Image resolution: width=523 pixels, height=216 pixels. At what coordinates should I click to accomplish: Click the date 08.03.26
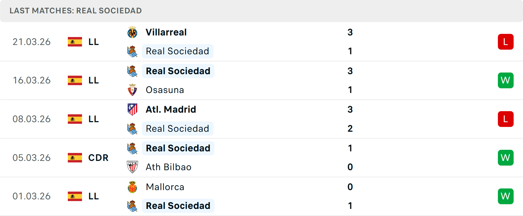tap(32, 119)
